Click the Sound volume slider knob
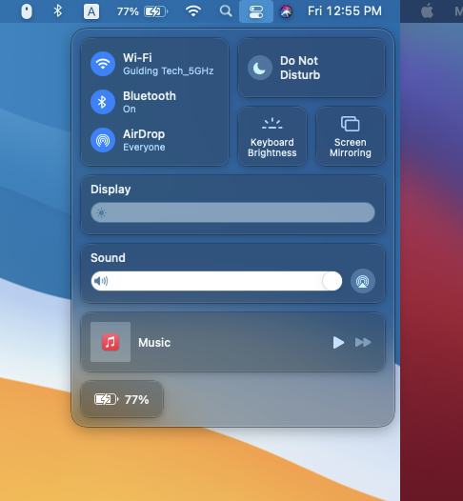Image resolution: width=463 pixels, height=501 pixels. pos(332,281)
